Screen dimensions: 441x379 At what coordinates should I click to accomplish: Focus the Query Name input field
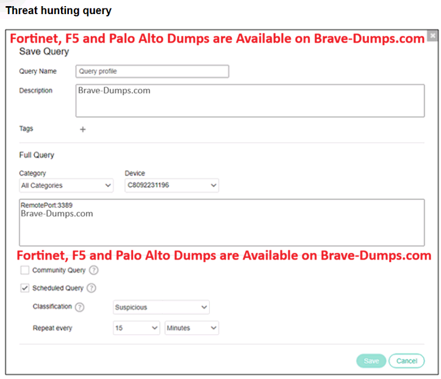(152, 71)
